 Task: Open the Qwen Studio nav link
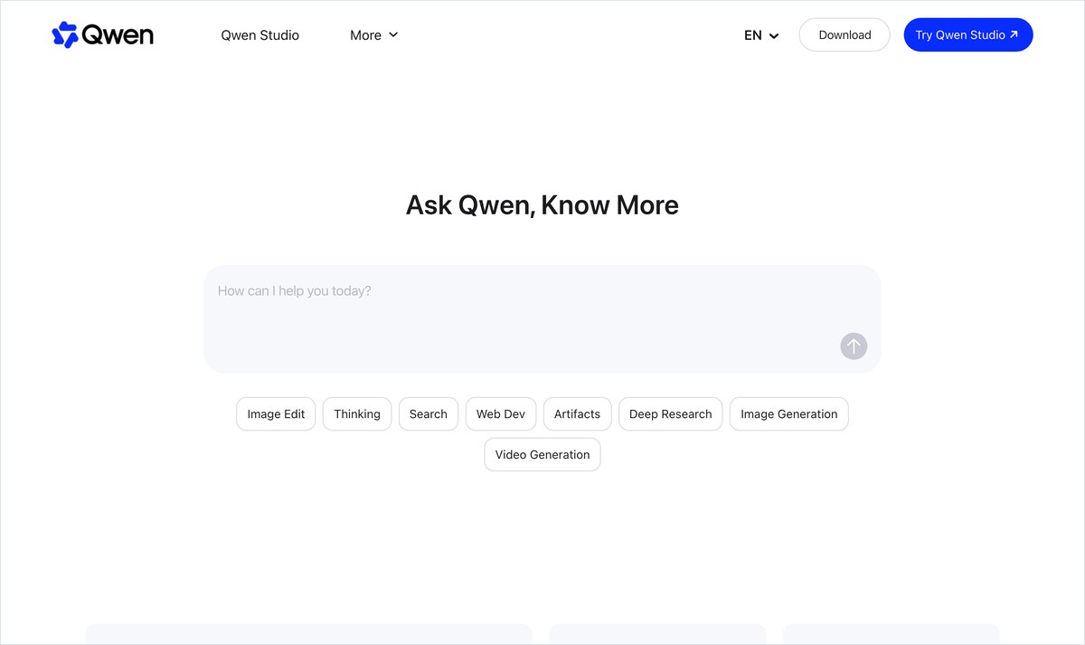260,35
